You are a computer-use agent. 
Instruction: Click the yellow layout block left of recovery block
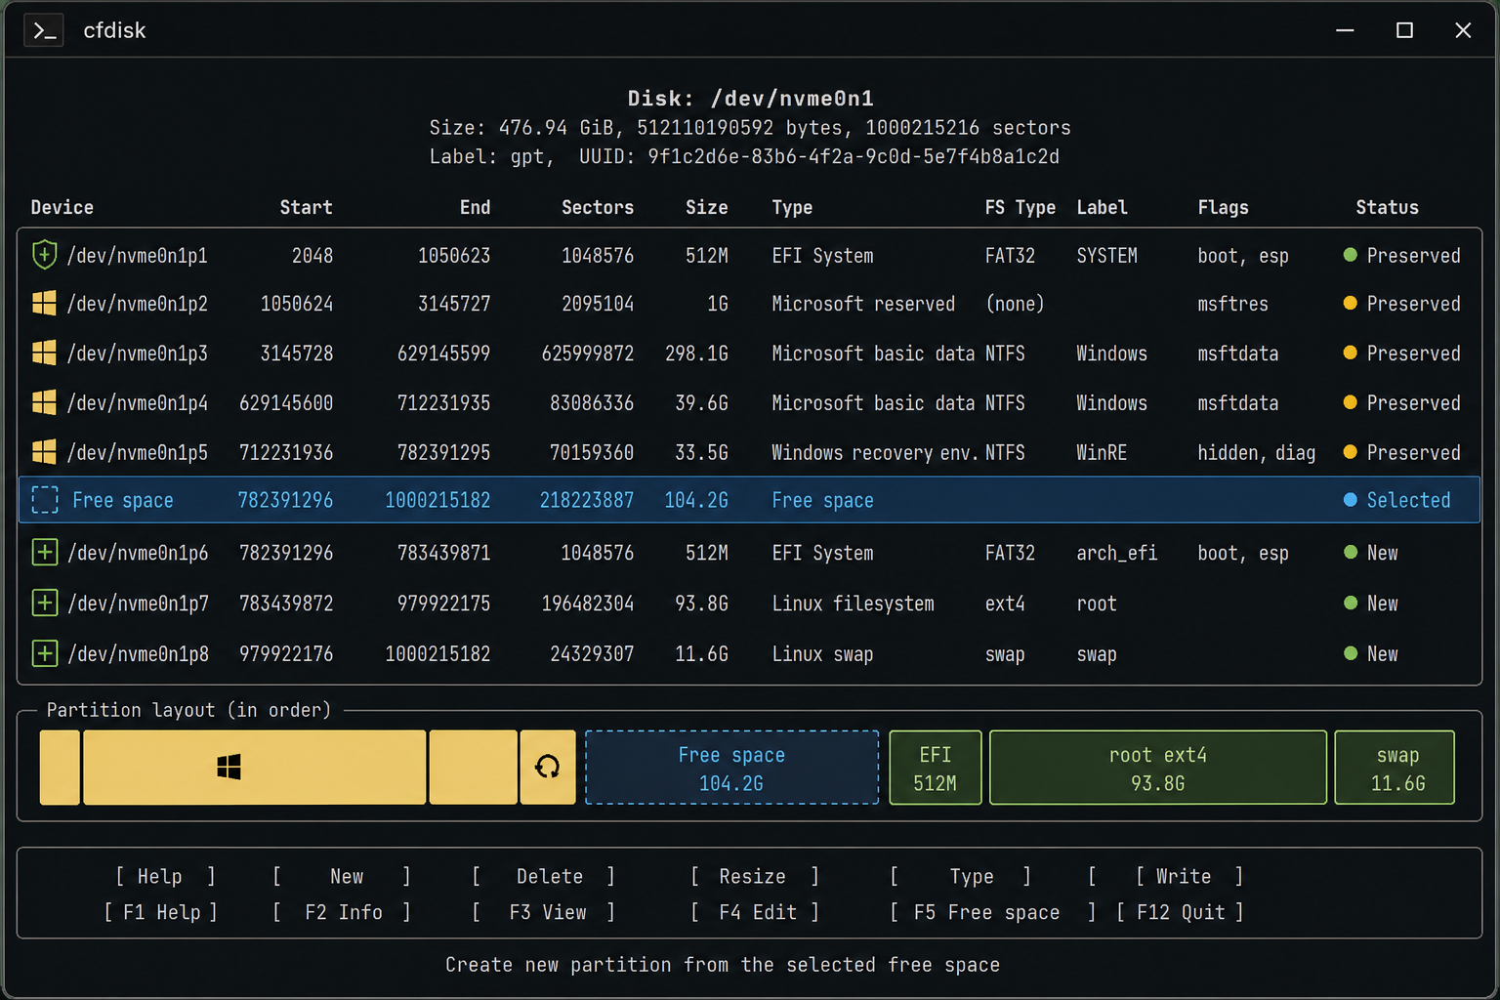(x=473, y=768)
